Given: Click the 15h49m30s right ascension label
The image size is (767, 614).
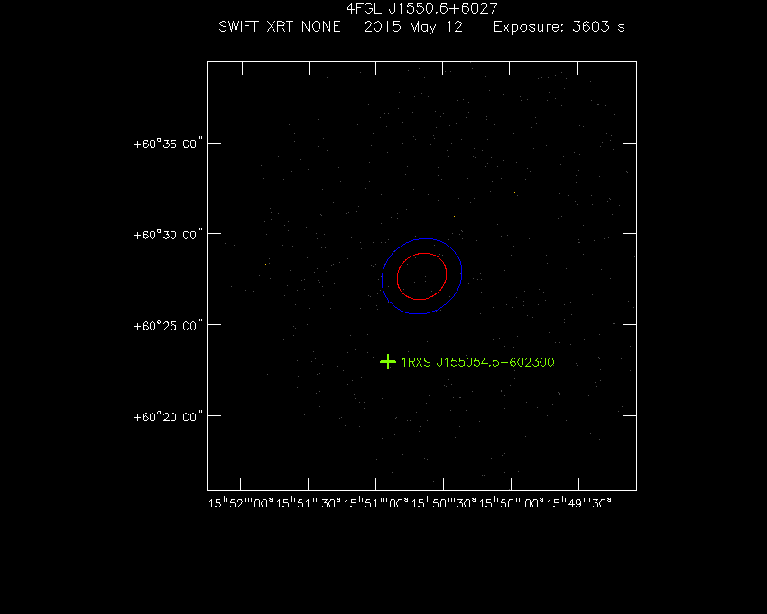Looking at the screenshot, I should (578, 503).
